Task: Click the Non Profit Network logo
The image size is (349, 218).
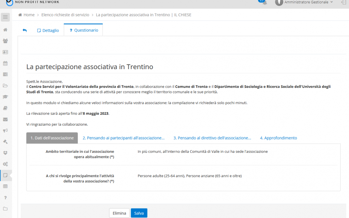Action: point(32,2)
